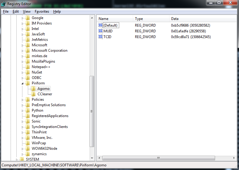Click the CCleaner folder icon

pyautogui.click(x=34, y=94)
